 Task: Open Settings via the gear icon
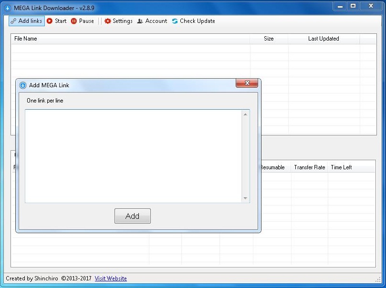107,21
